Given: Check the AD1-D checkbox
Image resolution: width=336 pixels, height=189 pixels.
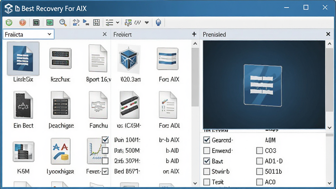Looking at the screenshot, I should pos(260,161).
